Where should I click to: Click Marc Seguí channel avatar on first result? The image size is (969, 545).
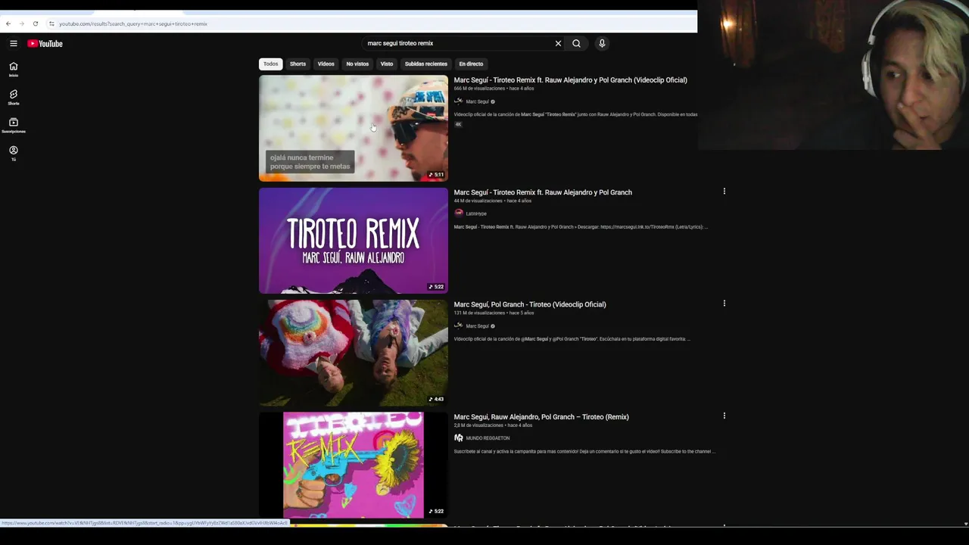[458, 101]
